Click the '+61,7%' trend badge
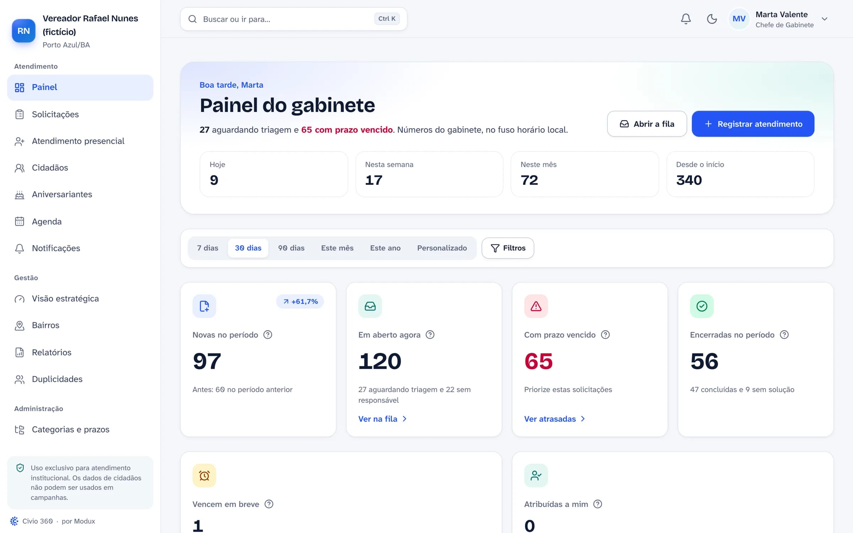This screenshot has height=533, width=853. [300, 301]
